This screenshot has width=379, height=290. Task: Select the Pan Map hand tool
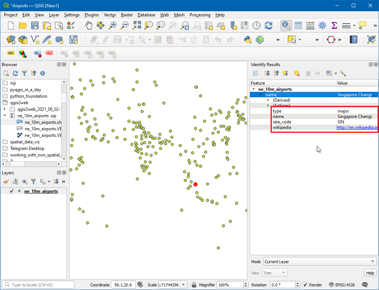pyautogui.click(x=89, y=25)
